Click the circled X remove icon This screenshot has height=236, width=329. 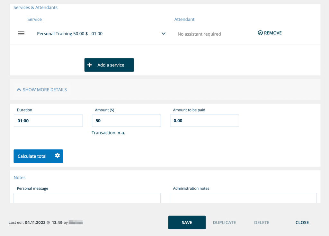260,33
